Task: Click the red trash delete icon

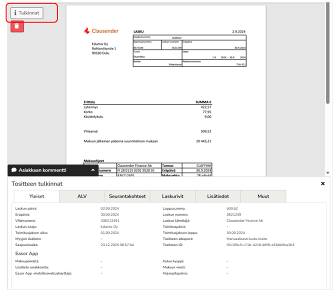Action: [x=17, y=26]
